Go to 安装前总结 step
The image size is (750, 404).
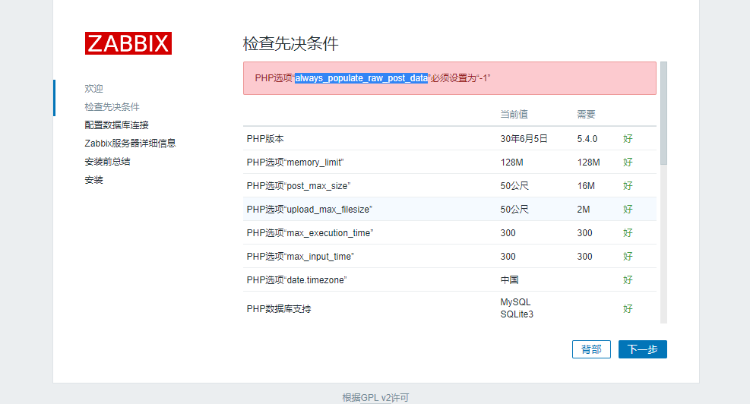(x=107, y=162)
